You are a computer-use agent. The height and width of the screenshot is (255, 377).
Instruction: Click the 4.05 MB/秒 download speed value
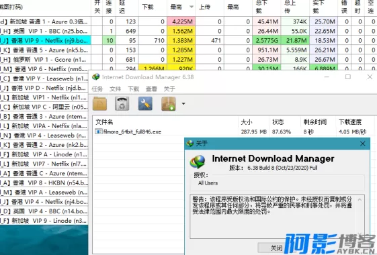click(353, 132)
